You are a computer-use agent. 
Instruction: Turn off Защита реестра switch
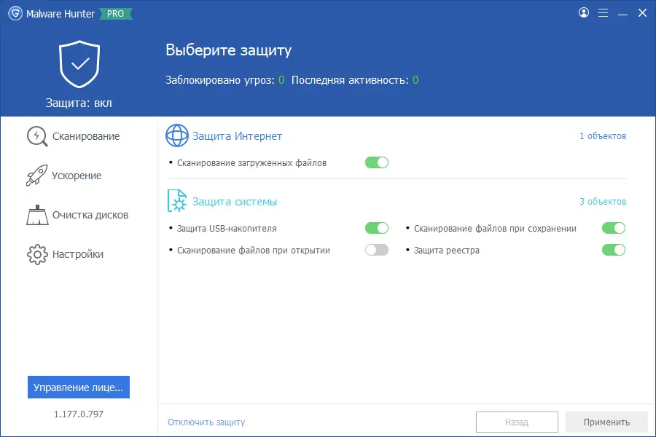click(614, 250)
